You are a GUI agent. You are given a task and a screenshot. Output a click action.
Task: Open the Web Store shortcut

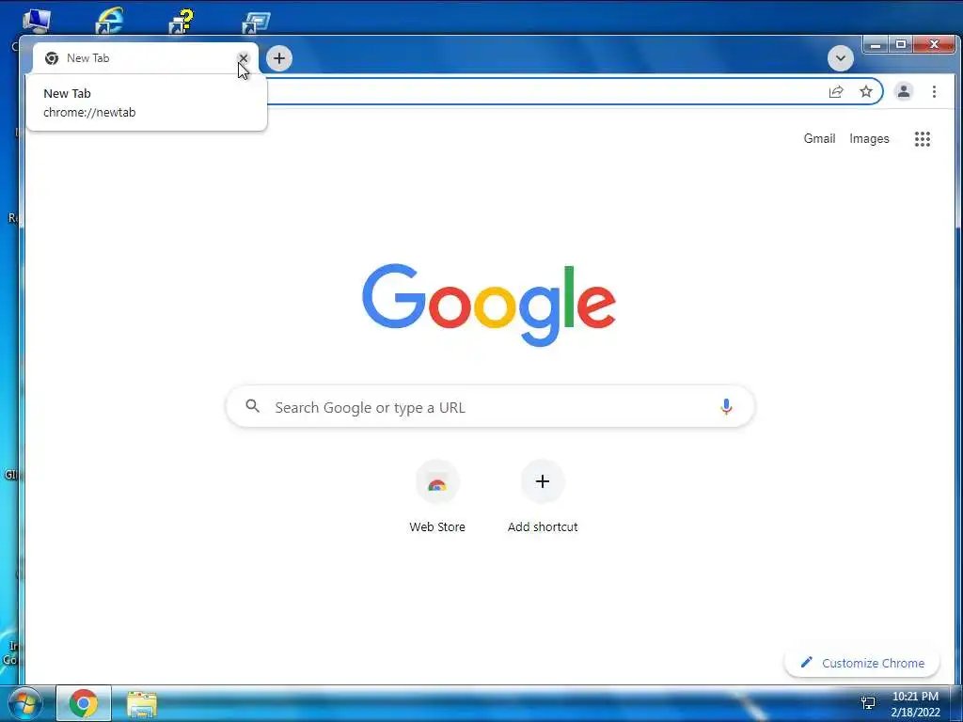coord(437,496)
